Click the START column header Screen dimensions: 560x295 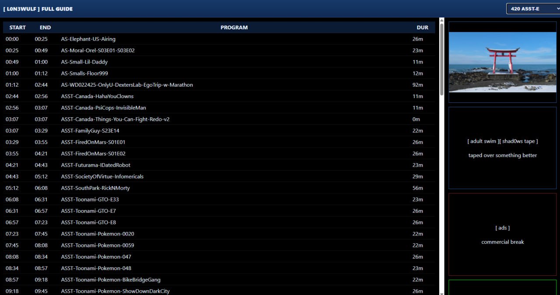17,28
